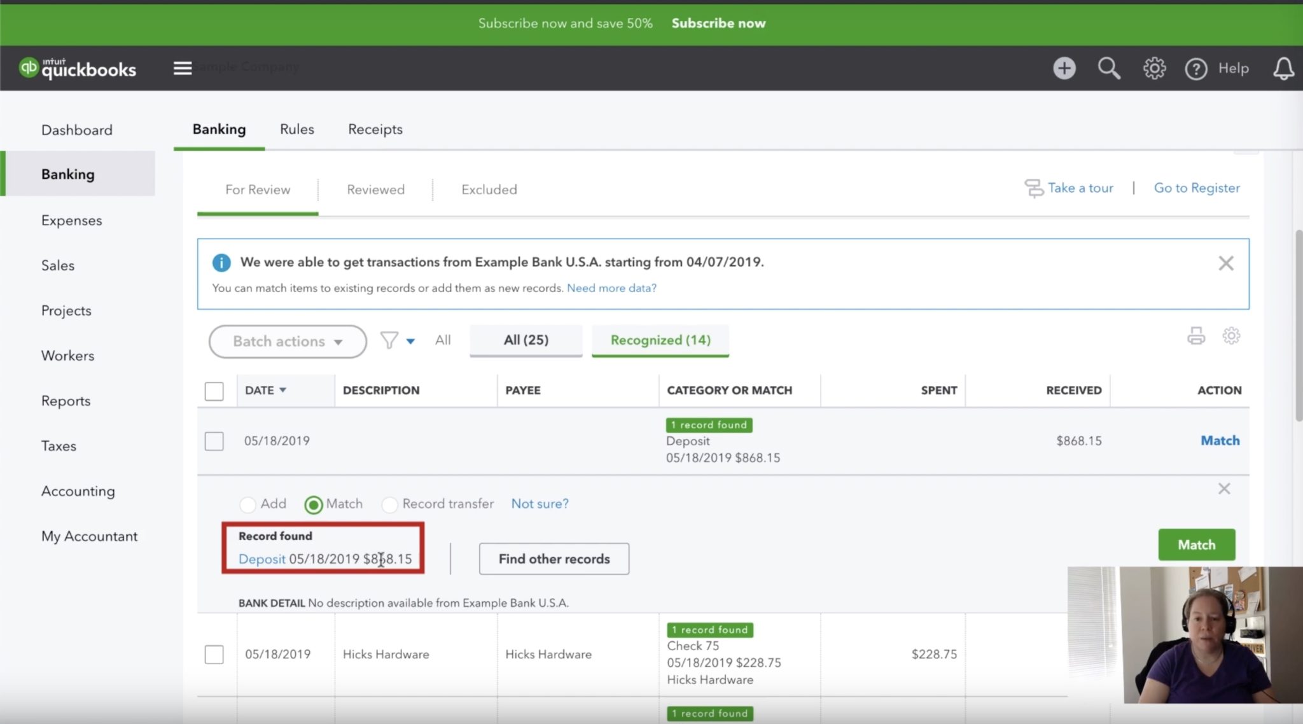Image resolution: width=1303 pixels, height=724 pixels.
Task: Click the info icon in the banner
Action: pos(221,262)
